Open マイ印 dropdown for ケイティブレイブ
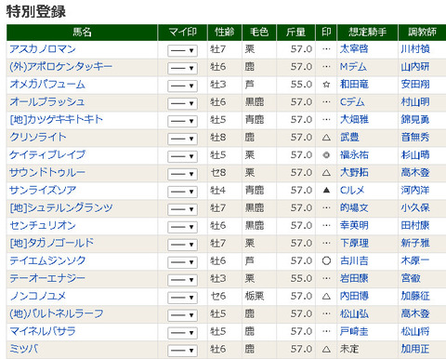This screenshot has height=359, width=446. coord(182,156)
